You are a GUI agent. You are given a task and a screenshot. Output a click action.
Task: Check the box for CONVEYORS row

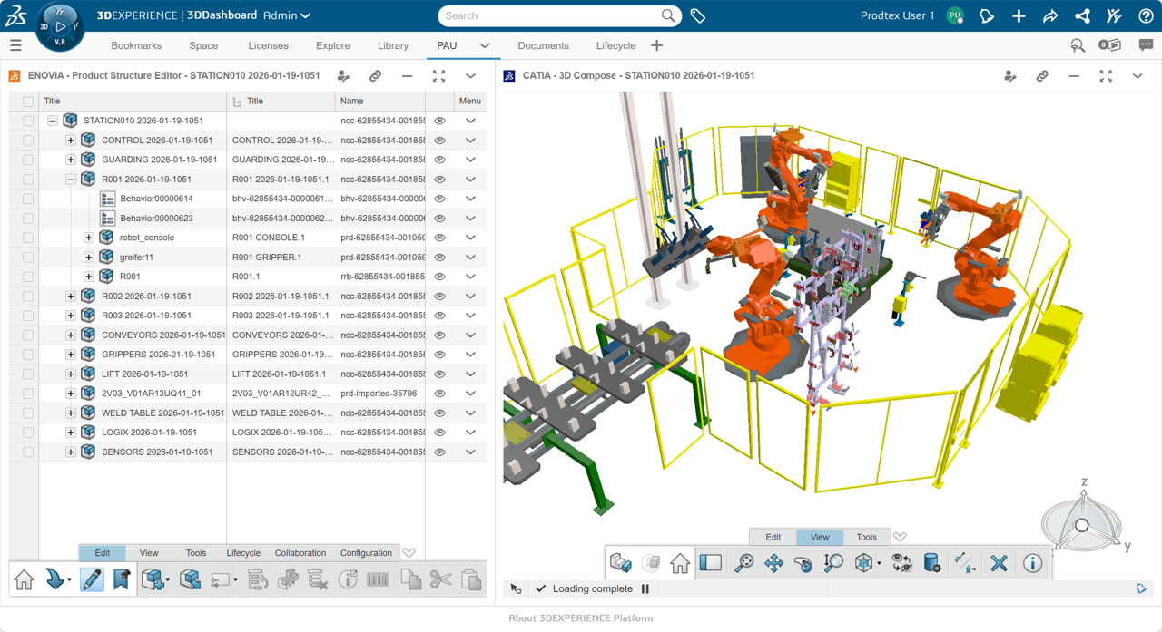tap(28, 335)
